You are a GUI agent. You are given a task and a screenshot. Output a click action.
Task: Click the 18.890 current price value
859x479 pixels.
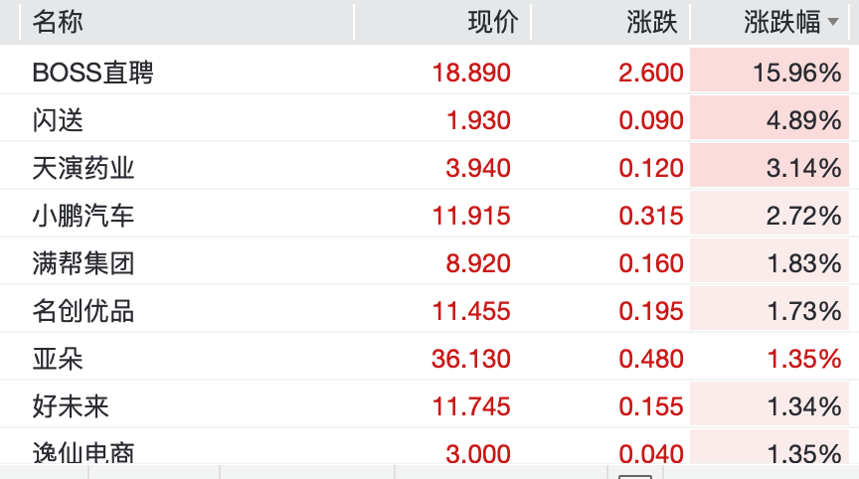[x=471, y=73]
